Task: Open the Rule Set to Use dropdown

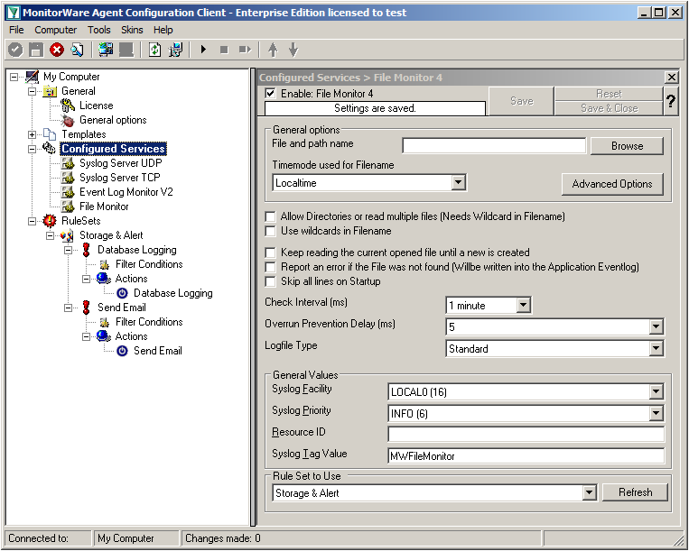Action: [x=589, y=492]
